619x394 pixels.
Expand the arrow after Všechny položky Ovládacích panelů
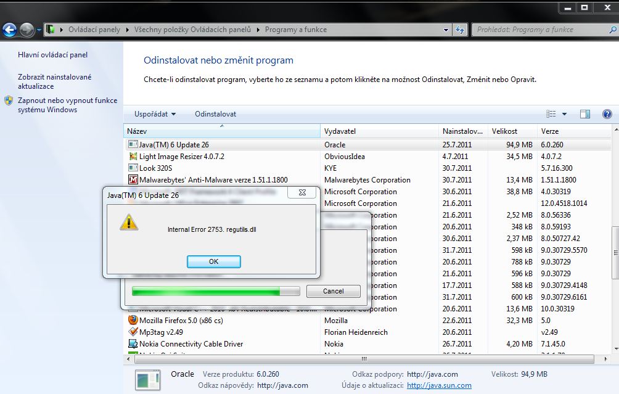[x=258, y=30]
